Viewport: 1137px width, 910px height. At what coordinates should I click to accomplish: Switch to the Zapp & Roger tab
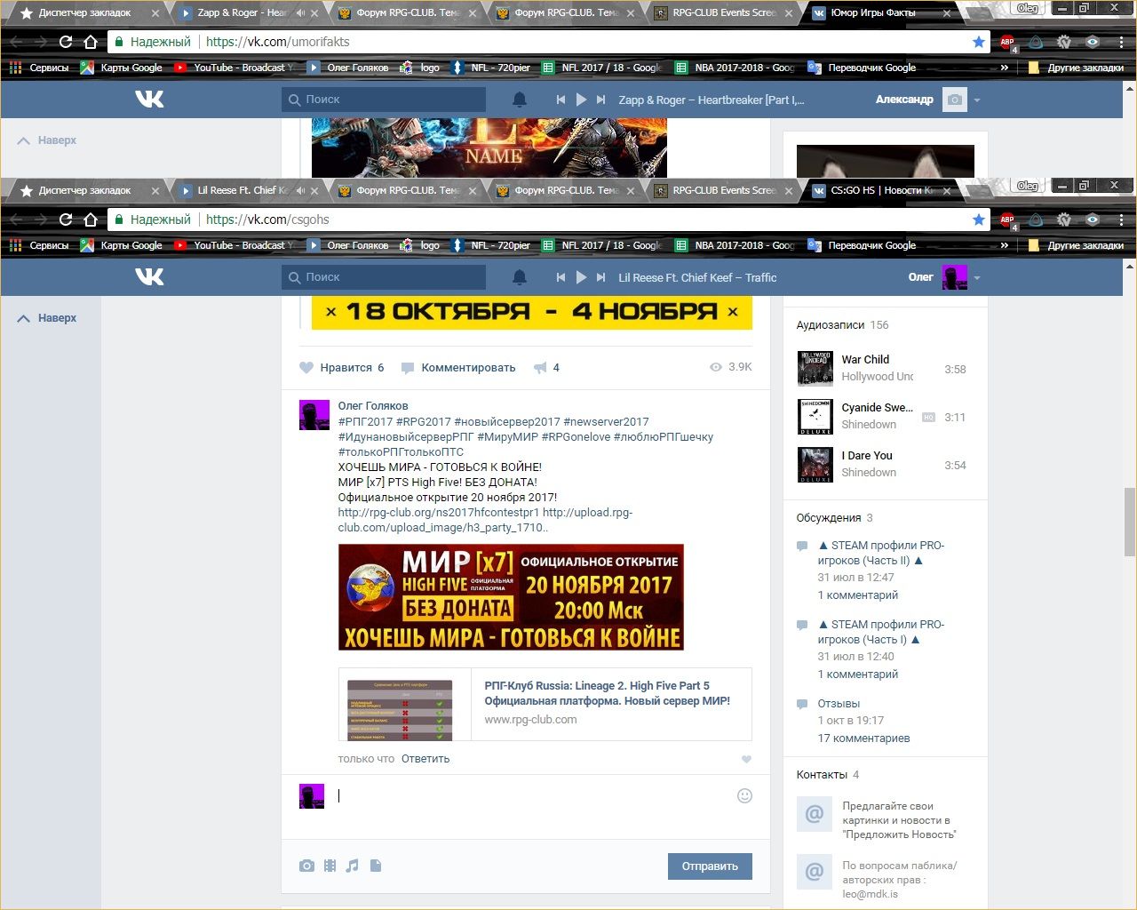pos(242,12)
